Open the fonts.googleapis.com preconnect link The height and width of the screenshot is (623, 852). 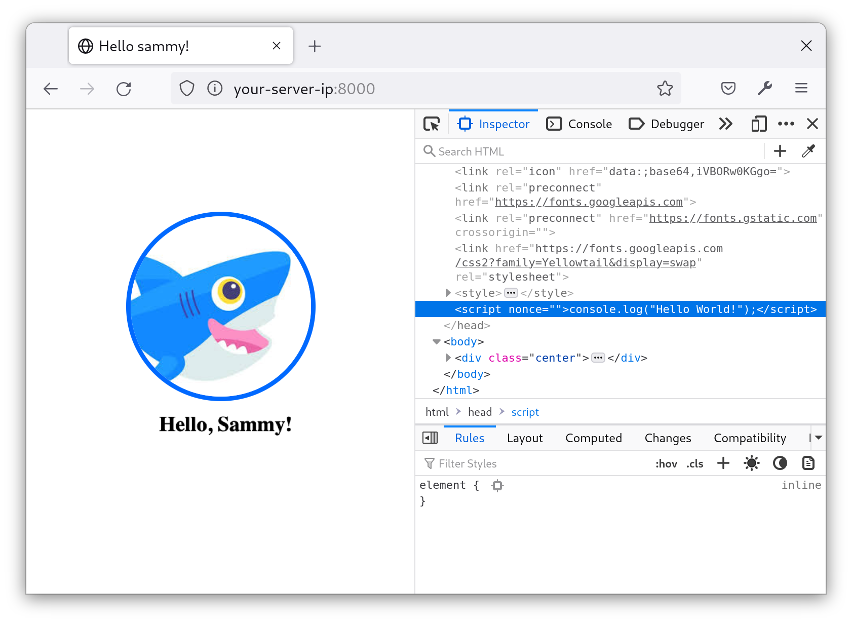click(x=589, y=202)
